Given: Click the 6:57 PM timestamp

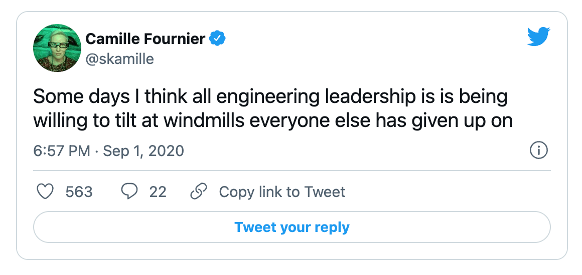Looking at the screenshot, I should coord(62,150).
